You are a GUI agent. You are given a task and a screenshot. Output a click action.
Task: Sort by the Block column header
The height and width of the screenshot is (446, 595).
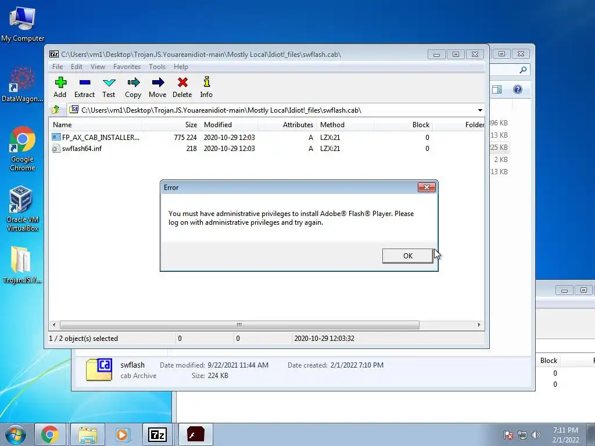pos(403,125)
